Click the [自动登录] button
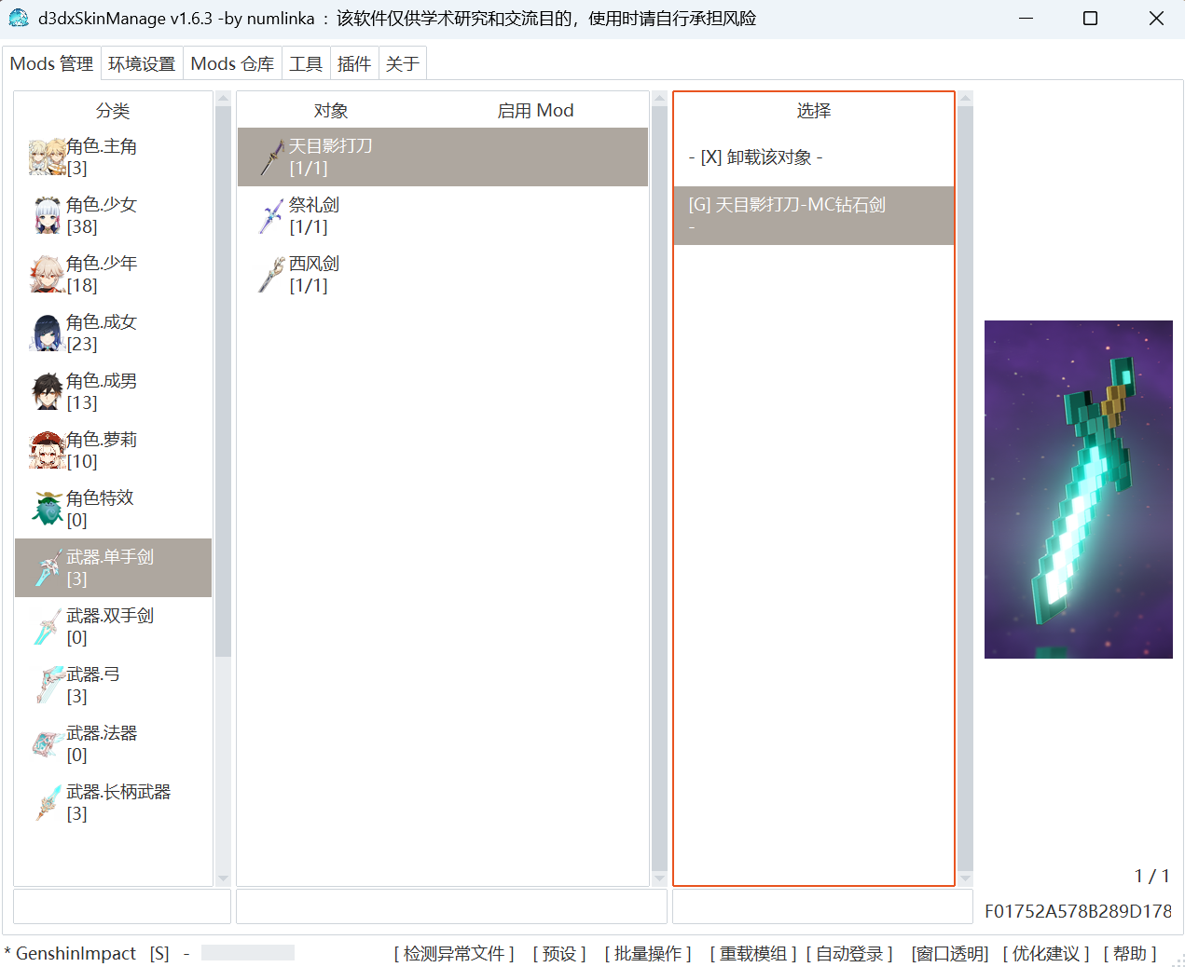The image size is (1185, 967). pyautogui.click(x=849, y=953)
